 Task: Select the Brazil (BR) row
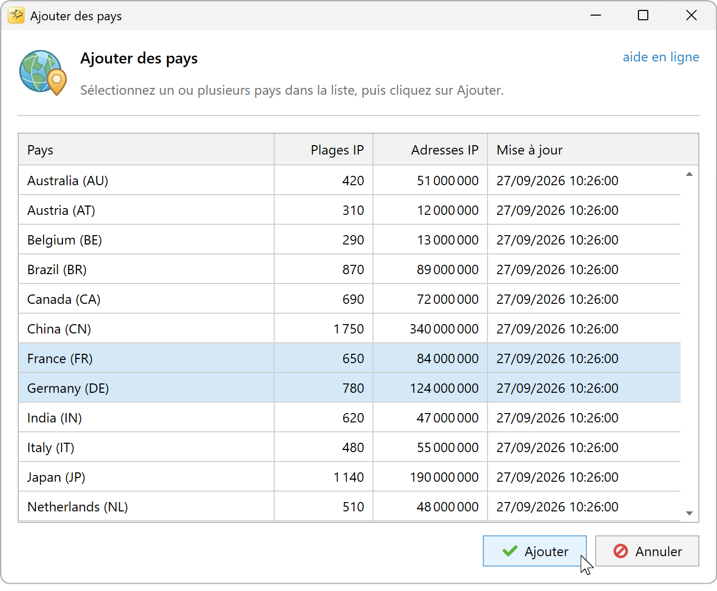click(350, 269)
